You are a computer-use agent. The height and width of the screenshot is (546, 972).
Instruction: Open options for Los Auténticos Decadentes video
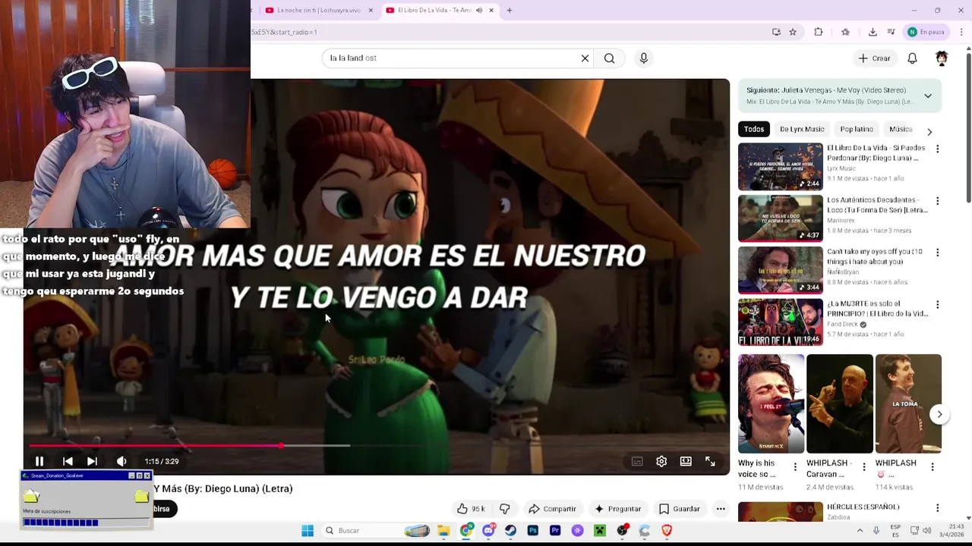(x=937, y=201)
